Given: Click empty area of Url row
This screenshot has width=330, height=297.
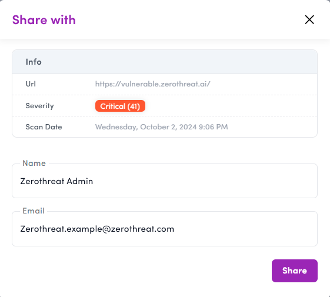Looking at the screenshot, I should [264, 84].
